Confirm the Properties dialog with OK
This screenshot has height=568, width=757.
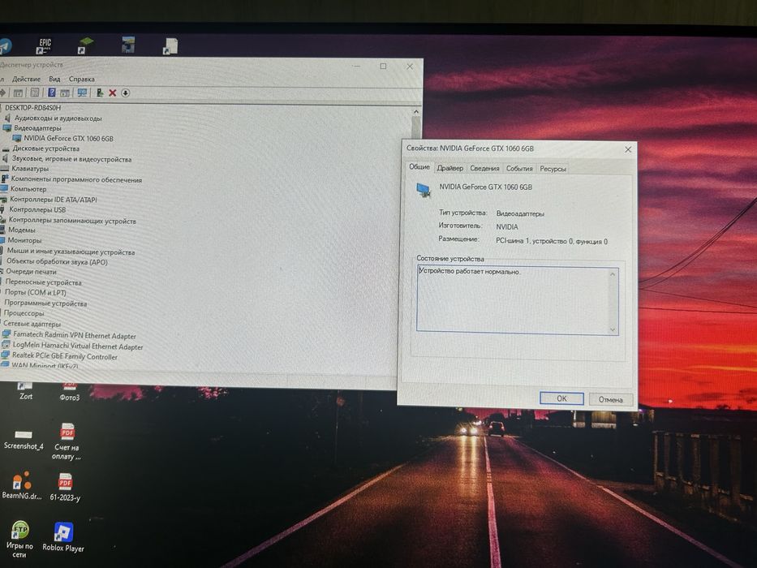click(x=561, y=398)
